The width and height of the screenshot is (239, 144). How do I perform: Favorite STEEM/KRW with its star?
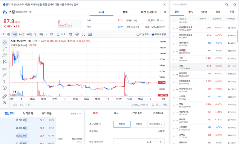pyautogui.click(x=174, y=67)
